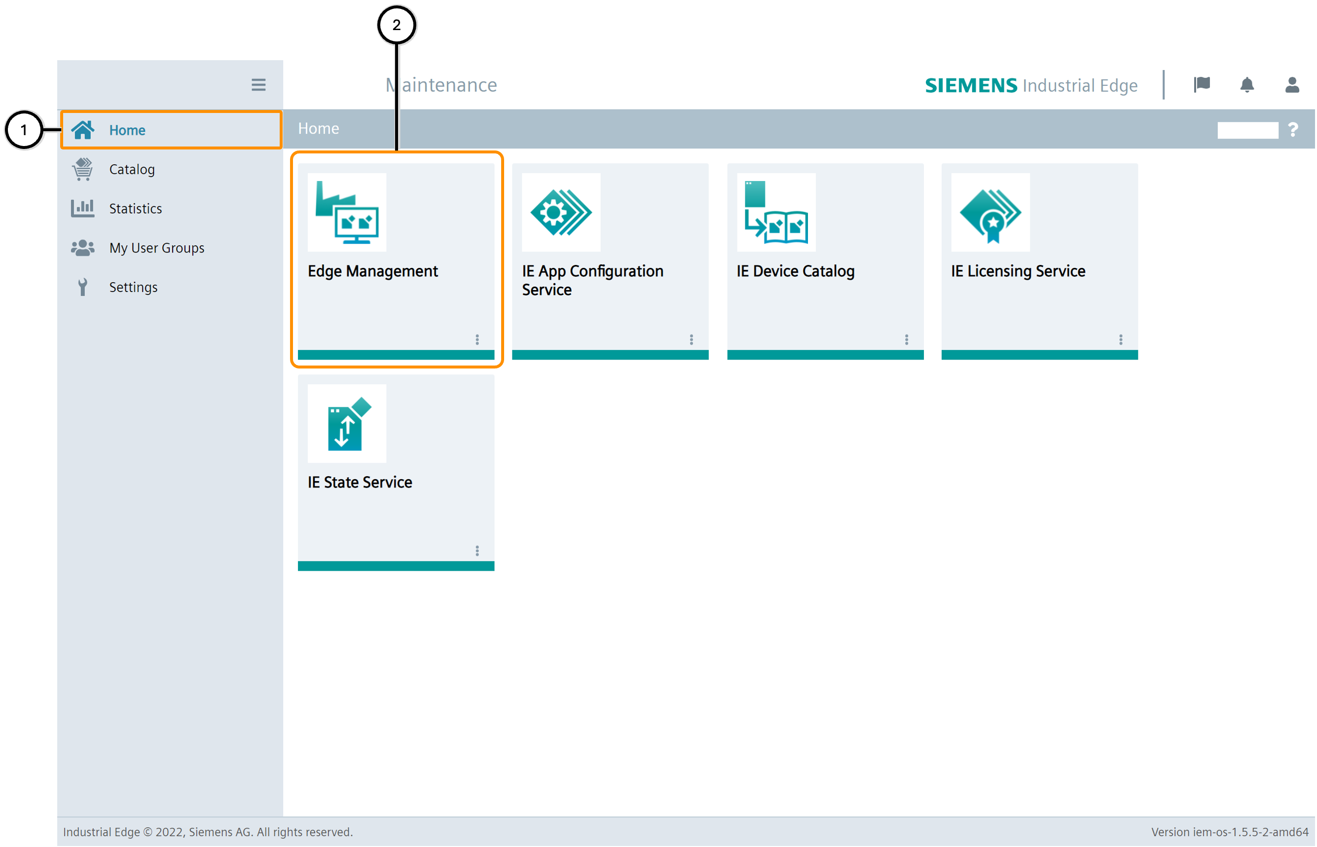This screenshot has height=847, width=1317.
Task: Open the flag icon in header
Action: pos(1202,85)
